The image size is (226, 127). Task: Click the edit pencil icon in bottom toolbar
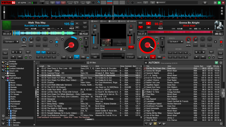pyautogui.click(x=159, y=124)
